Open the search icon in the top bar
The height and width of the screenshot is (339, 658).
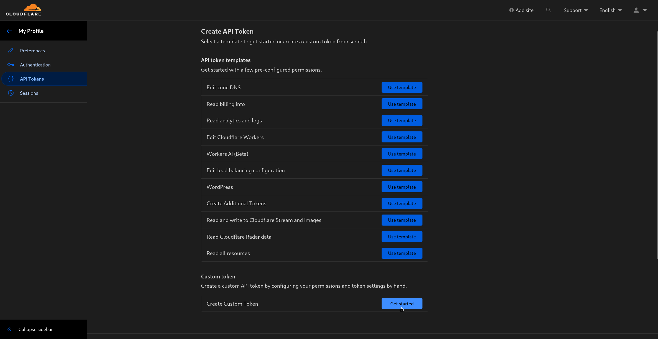coord(548,10)
